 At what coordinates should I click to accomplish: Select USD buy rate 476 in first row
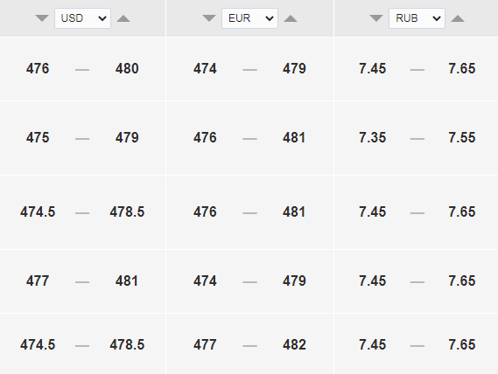[x=38, y=68]
